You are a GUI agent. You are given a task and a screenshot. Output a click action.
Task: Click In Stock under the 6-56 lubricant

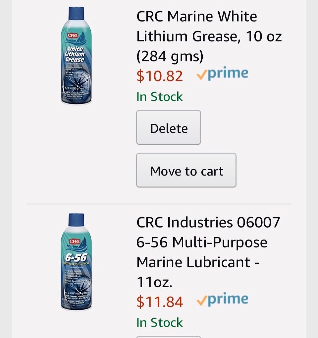click(x=159, y=322)
